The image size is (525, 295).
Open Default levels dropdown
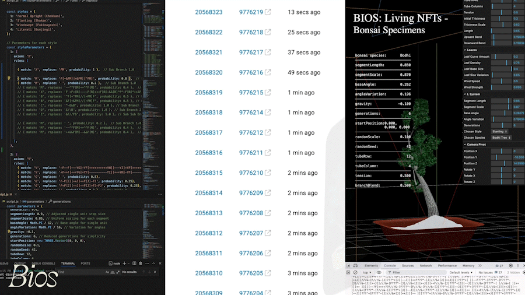click(461, 273)
